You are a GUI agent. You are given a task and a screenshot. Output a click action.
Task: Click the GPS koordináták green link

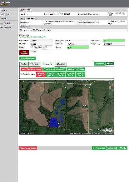tap(32, 37)
